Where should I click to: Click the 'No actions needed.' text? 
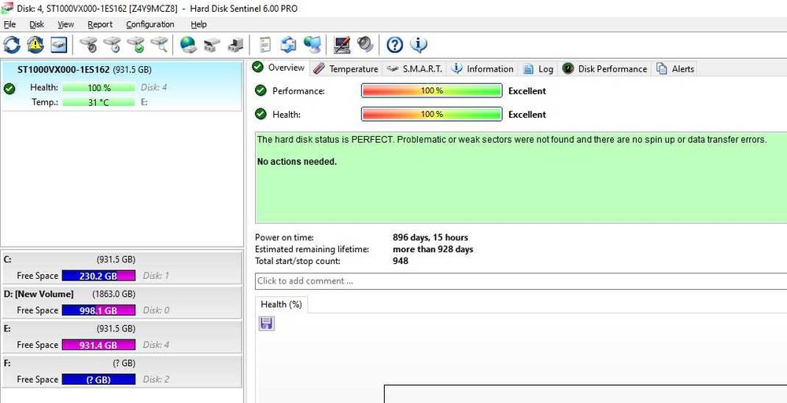[x=297, y=162]
